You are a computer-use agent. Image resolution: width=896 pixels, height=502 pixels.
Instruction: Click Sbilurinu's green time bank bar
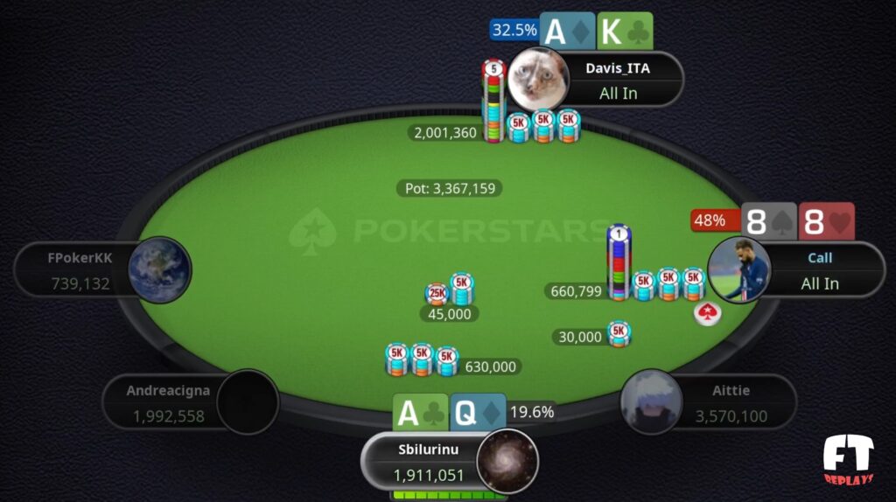(x=449, y=495)
